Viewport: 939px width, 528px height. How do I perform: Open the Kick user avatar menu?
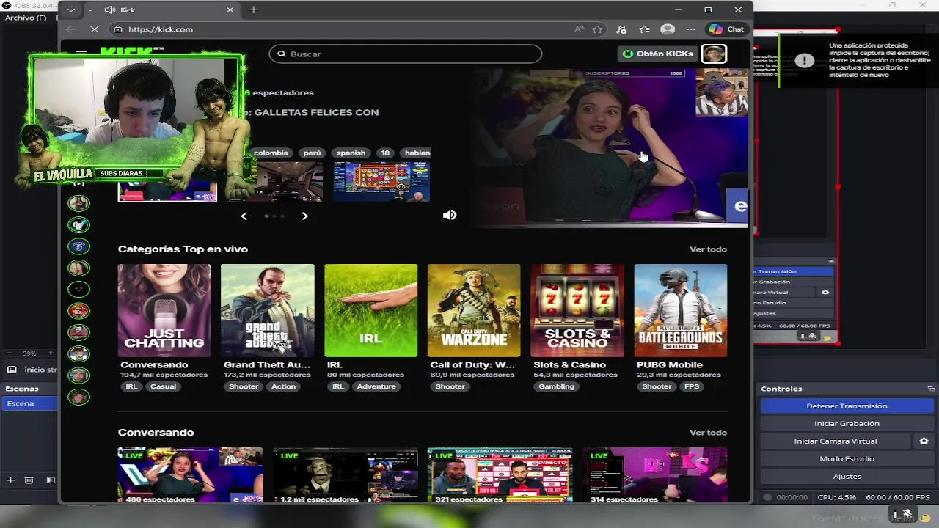point(714,54)
